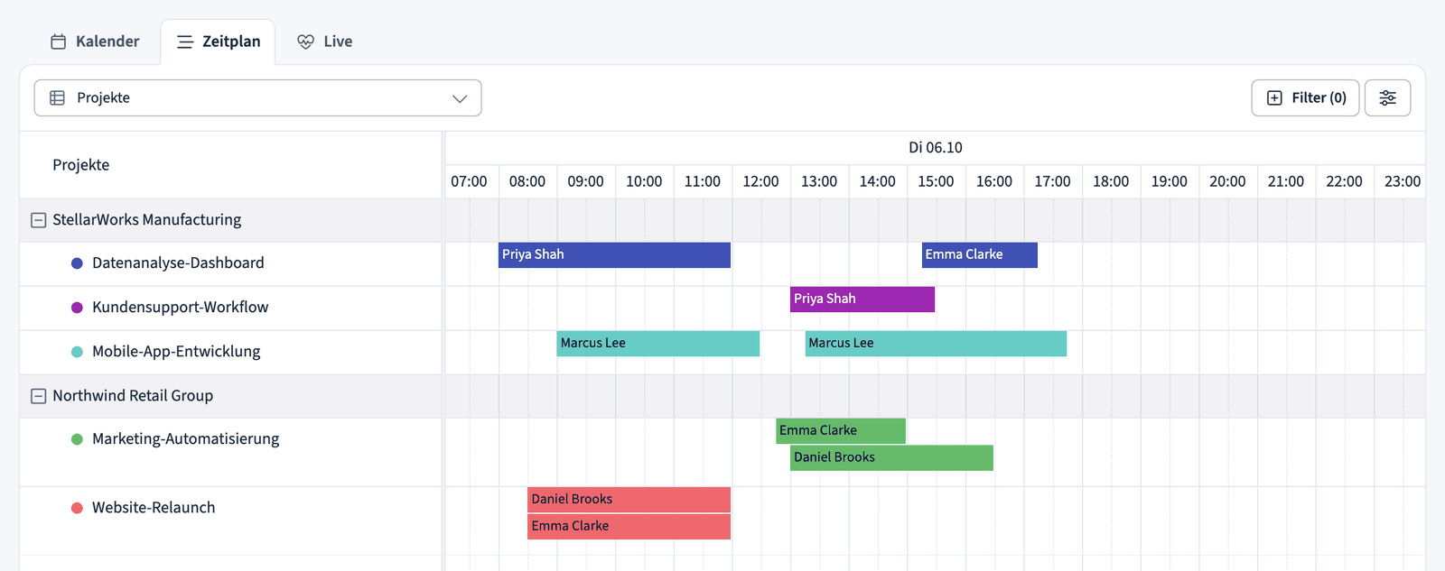The width and height of the screenshot is (1445, 571).
Task: Open Daniel Brooks' red Website-Relaunch entry
Action: point(629,500)
